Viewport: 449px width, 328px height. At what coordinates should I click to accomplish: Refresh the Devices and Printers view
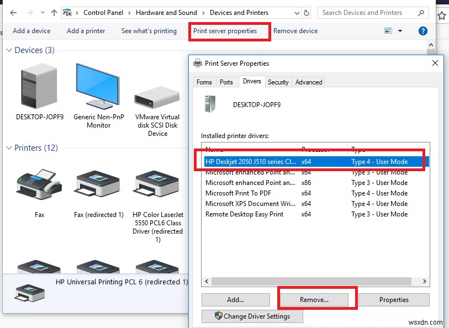click(x=306, y=12)
